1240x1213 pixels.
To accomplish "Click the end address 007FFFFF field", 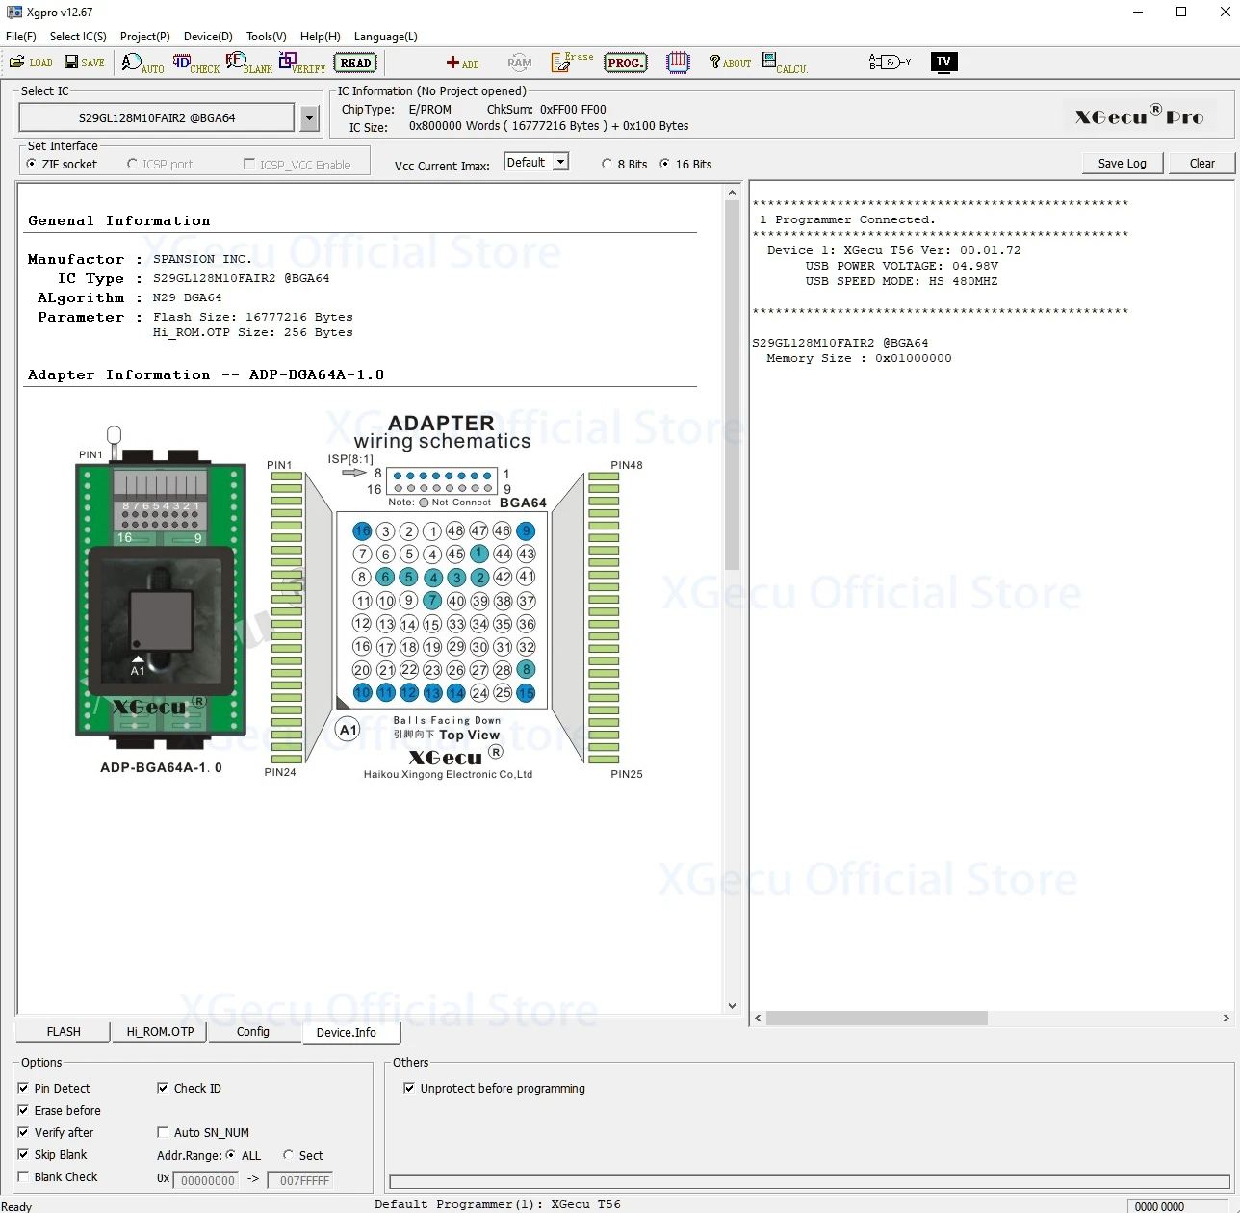I will [300, 1180].
